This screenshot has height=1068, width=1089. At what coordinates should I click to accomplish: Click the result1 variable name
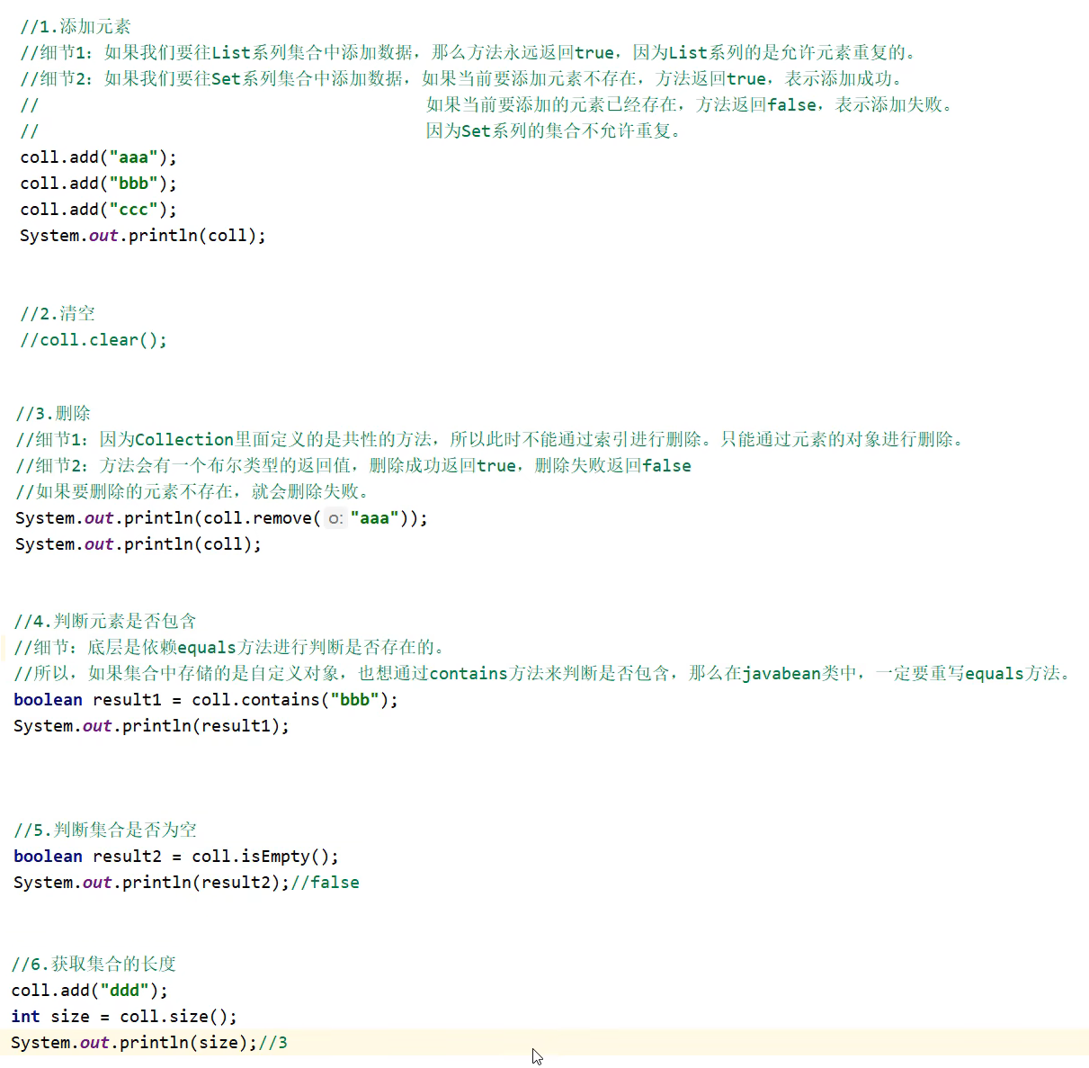coord(128,699)
